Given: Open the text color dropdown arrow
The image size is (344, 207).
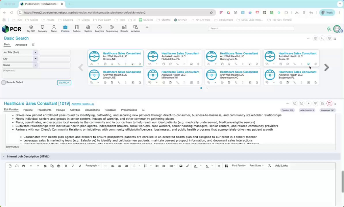Looking at the screenshot, I should pos(201,166).
